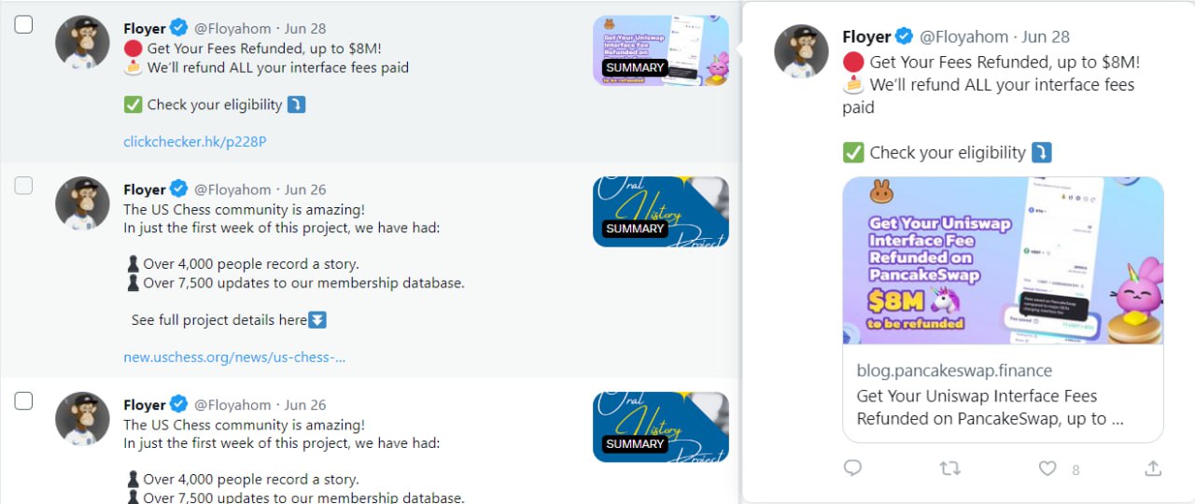This screenshot has width=1195, height=504.
Task: Click the SUMMARY thumbnail on the bottom tweet
Action: (661, 427)
